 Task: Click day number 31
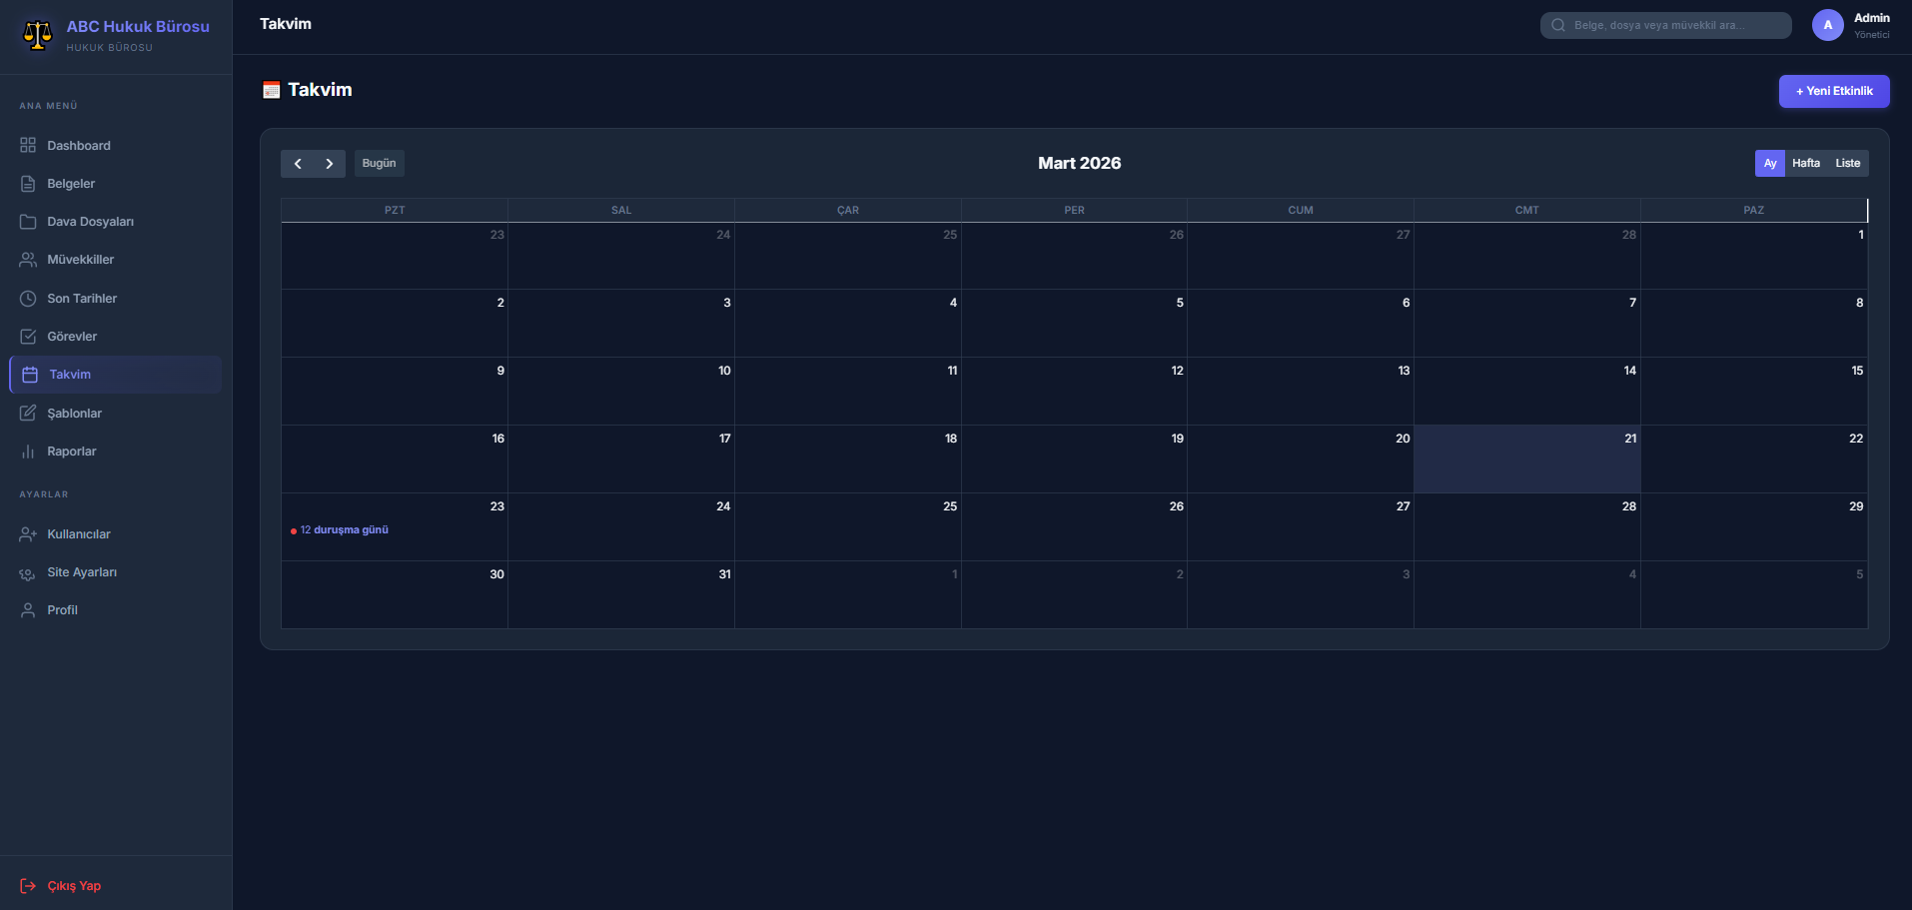pos(724,574)
